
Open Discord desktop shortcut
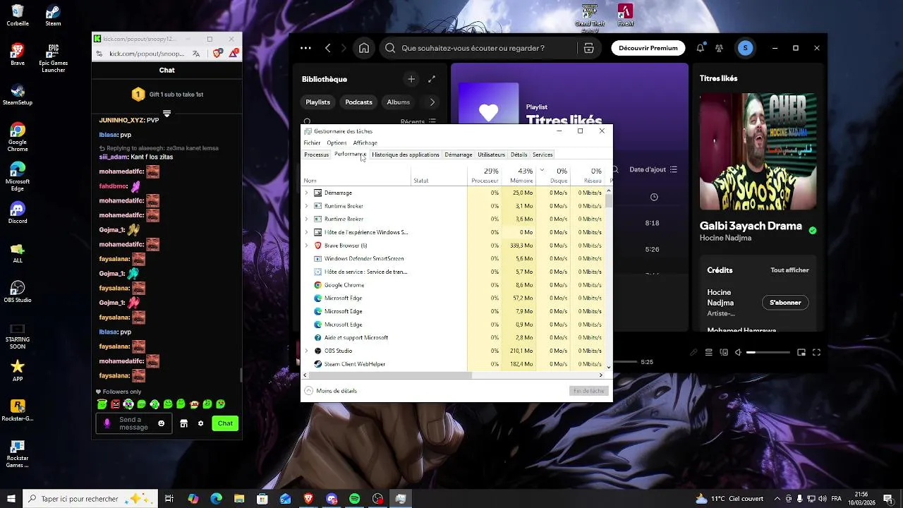18,212
